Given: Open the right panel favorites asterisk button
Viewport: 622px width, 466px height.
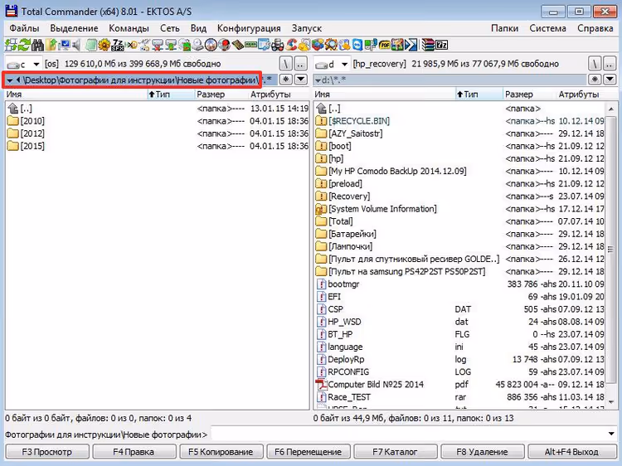Looking at the screenshot, I should tap(595, 80).
